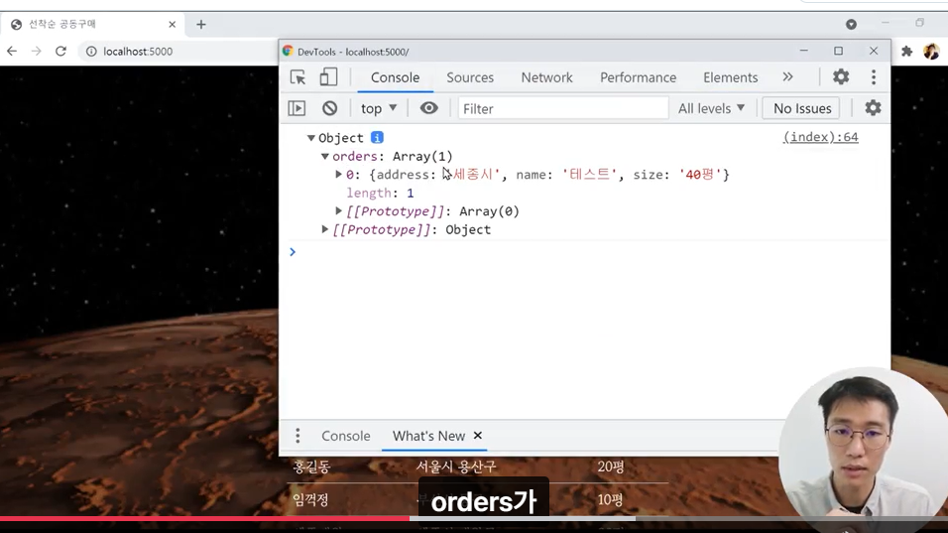948x533 pixels.
Task: Click the No Issues button
Action: click(x=801, y=108)
